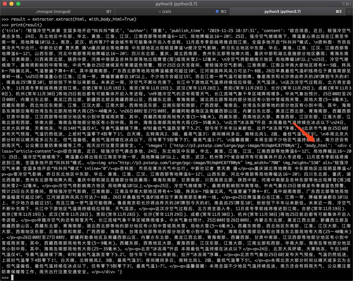Click the window title python3 (python3.7)
Image resolution: width=353 pixels, height=281 pixels.
pyautogui.click(x=176, y=4)
